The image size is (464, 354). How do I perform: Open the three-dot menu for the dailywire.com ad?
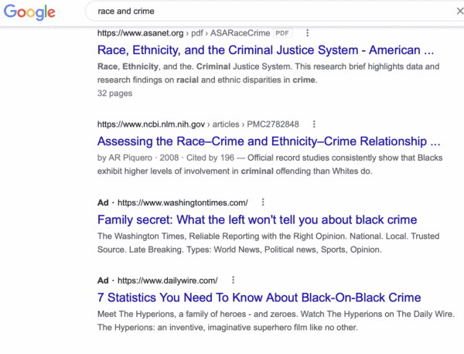pos(234,280)
